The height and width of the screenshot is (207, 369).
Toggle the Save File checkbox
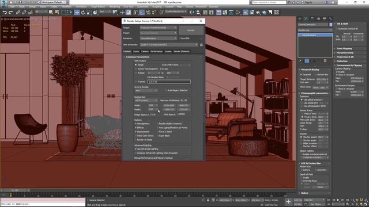180,39
